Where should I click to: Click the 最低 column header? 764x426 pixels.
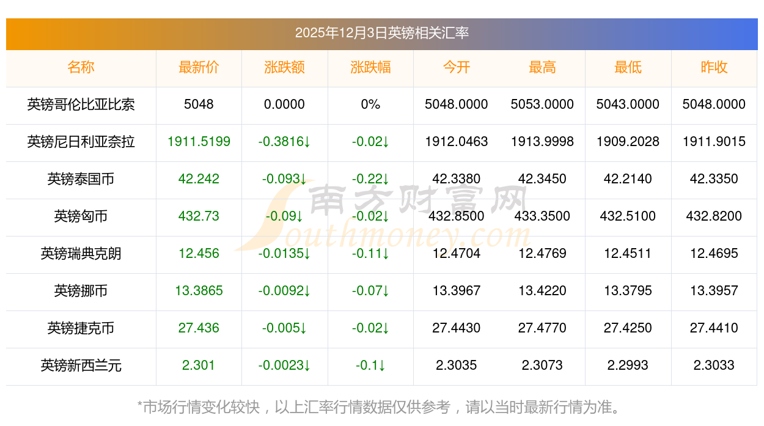point(628,67)
